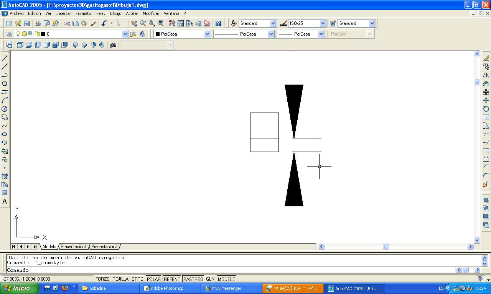Click the Mirror modify tool
Screen dimensions: 491x294
pos(486,75)
